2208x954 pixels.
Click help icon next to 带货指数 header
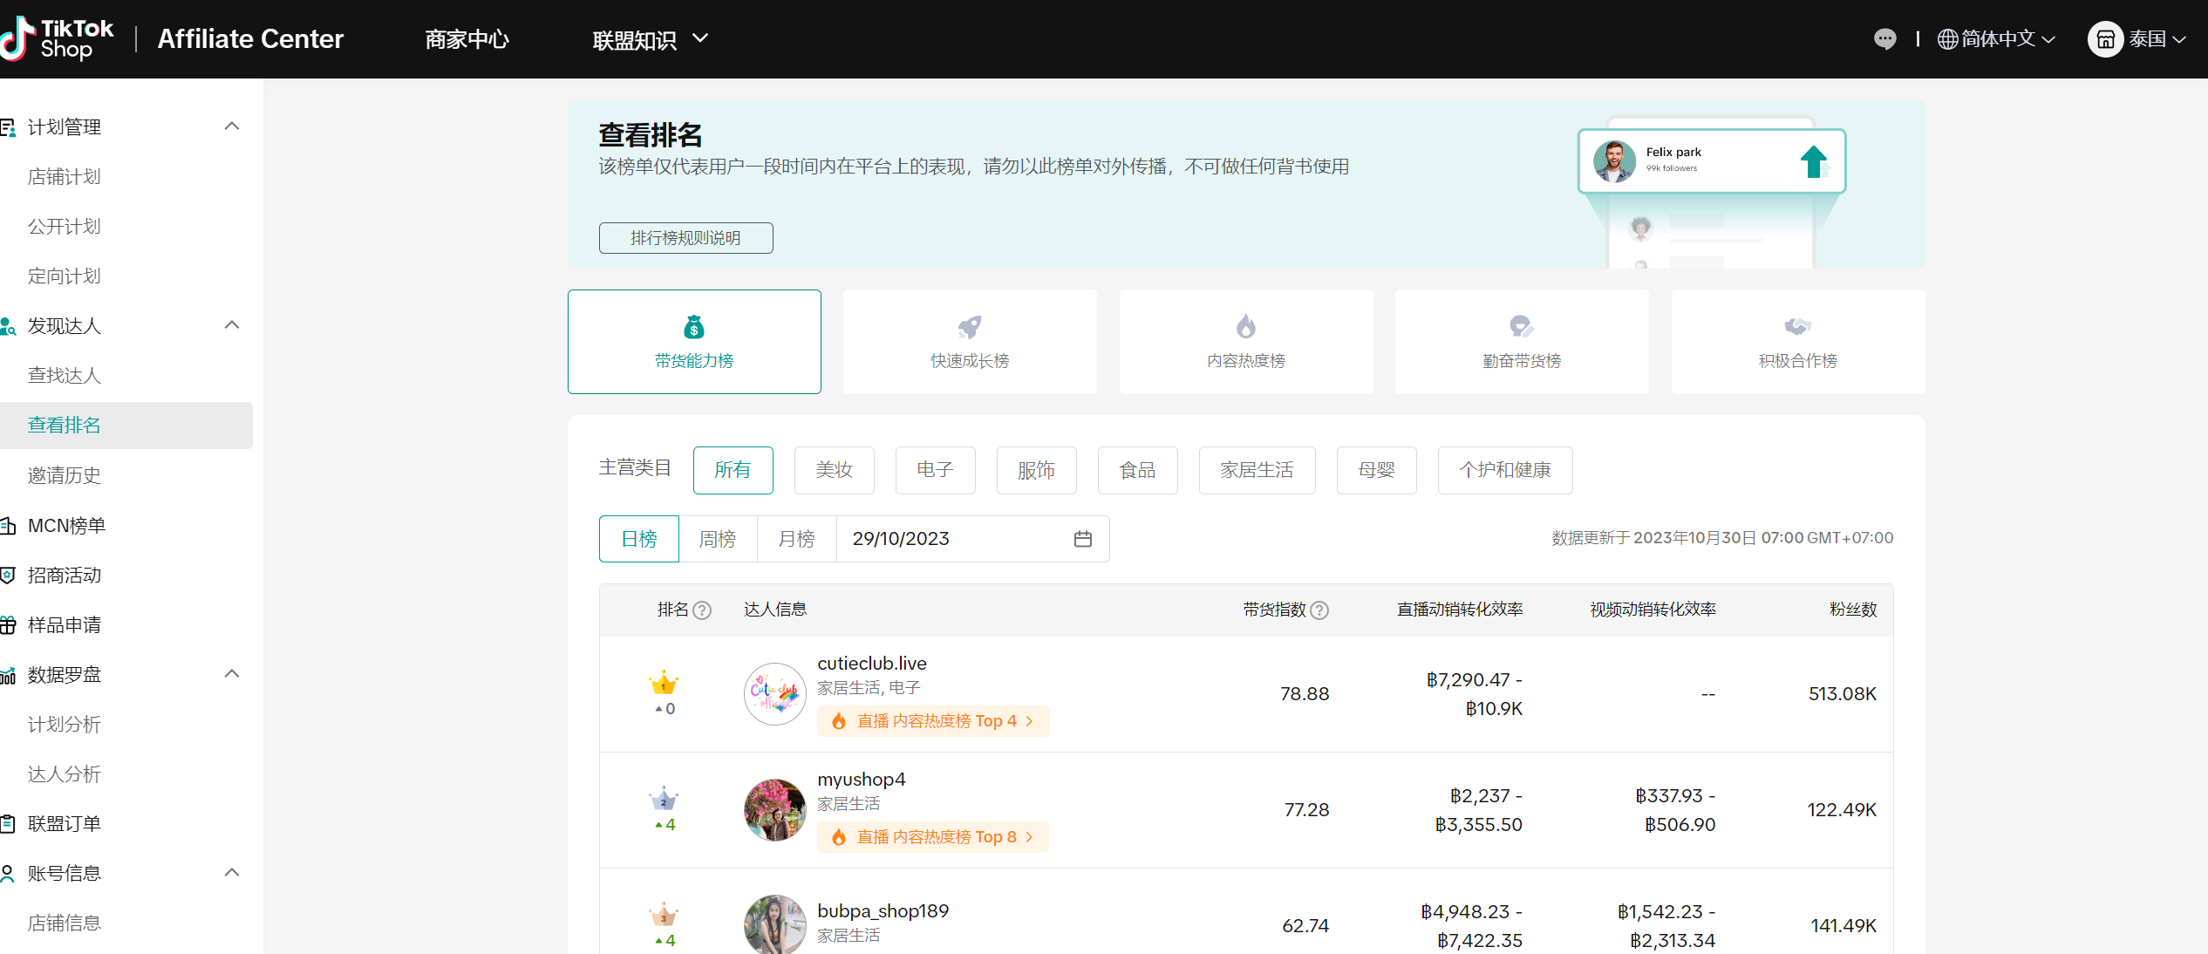1319,610
